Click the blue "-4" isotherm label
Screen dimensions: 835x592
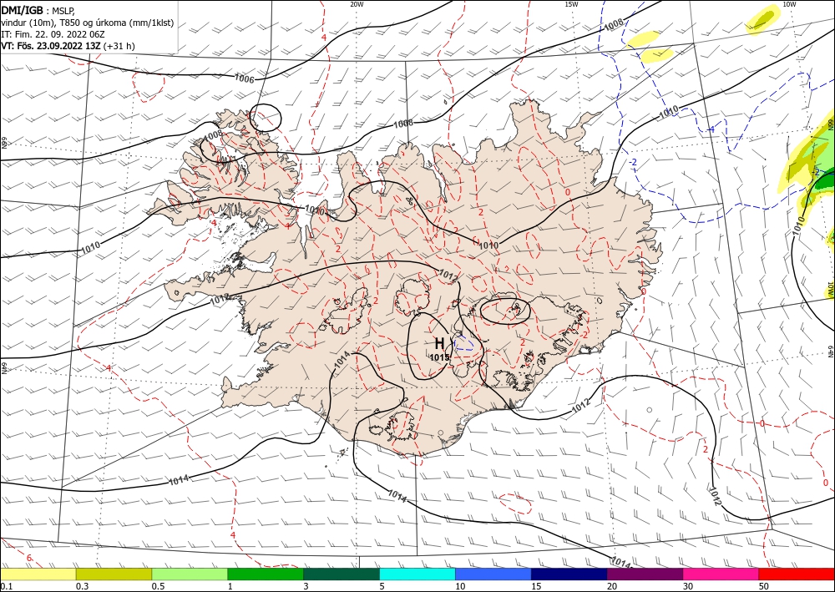pos(711,129)
